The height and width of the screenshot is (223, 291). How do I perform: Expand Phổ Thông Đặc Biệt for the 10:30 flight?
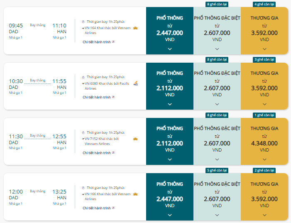[217, 104]
